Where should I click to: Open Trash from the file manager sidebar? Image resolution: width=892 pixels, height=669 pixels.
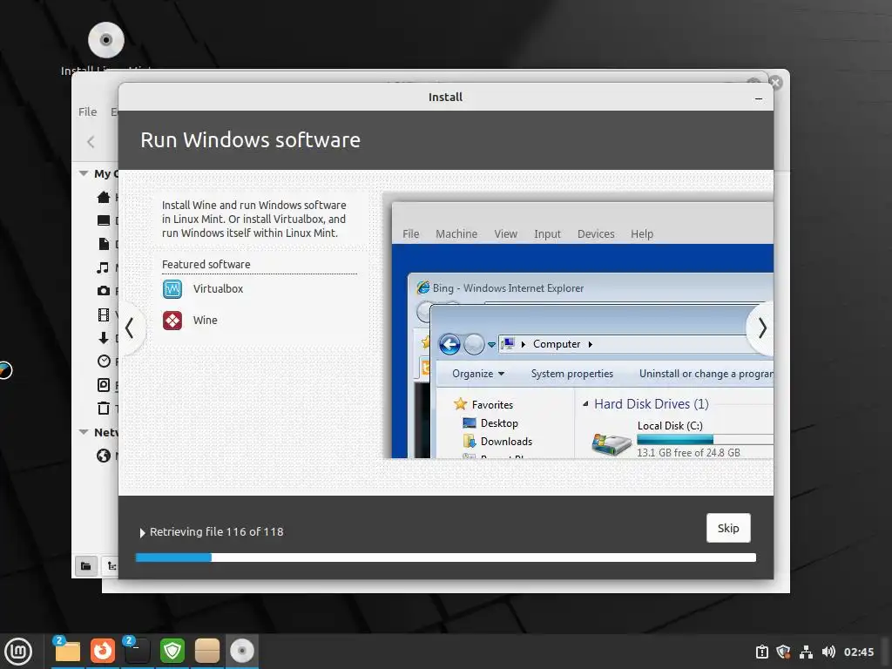tap(104, 409)
